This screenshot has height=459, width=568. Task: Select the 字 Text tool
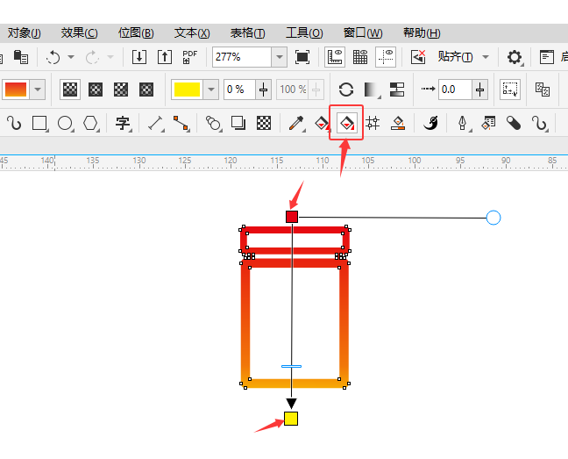(123, 123)
